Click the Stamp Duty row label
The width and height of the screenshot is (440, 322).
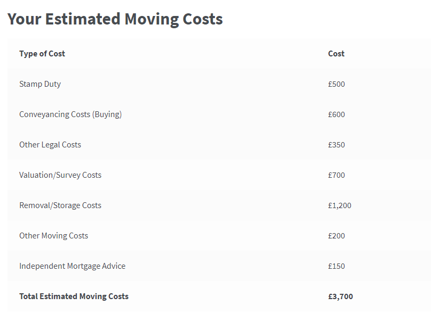pyautogui.click(x=40, y=84)
